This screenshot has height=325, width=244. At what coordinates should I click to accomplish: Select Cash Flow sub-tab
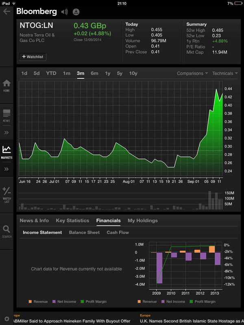[118, 232]
